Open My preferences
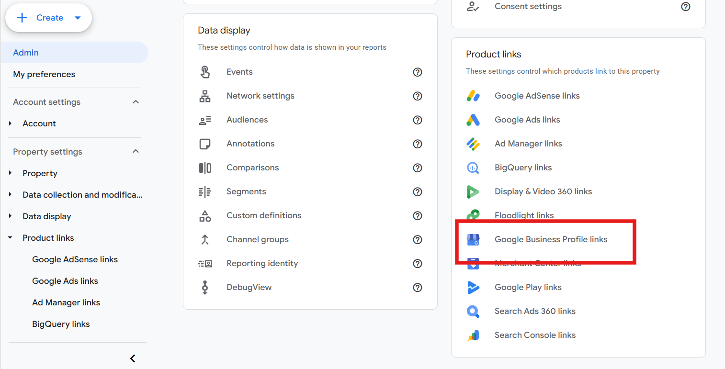The width and height of the screenshot is (725, 369). 44,74
